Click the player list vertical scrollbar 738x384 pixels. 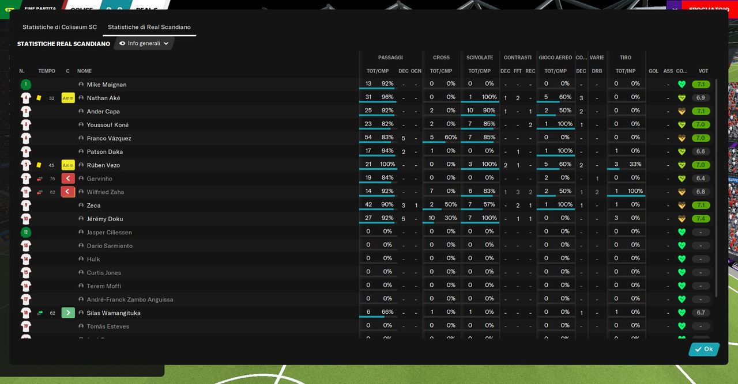pos(717,188)
